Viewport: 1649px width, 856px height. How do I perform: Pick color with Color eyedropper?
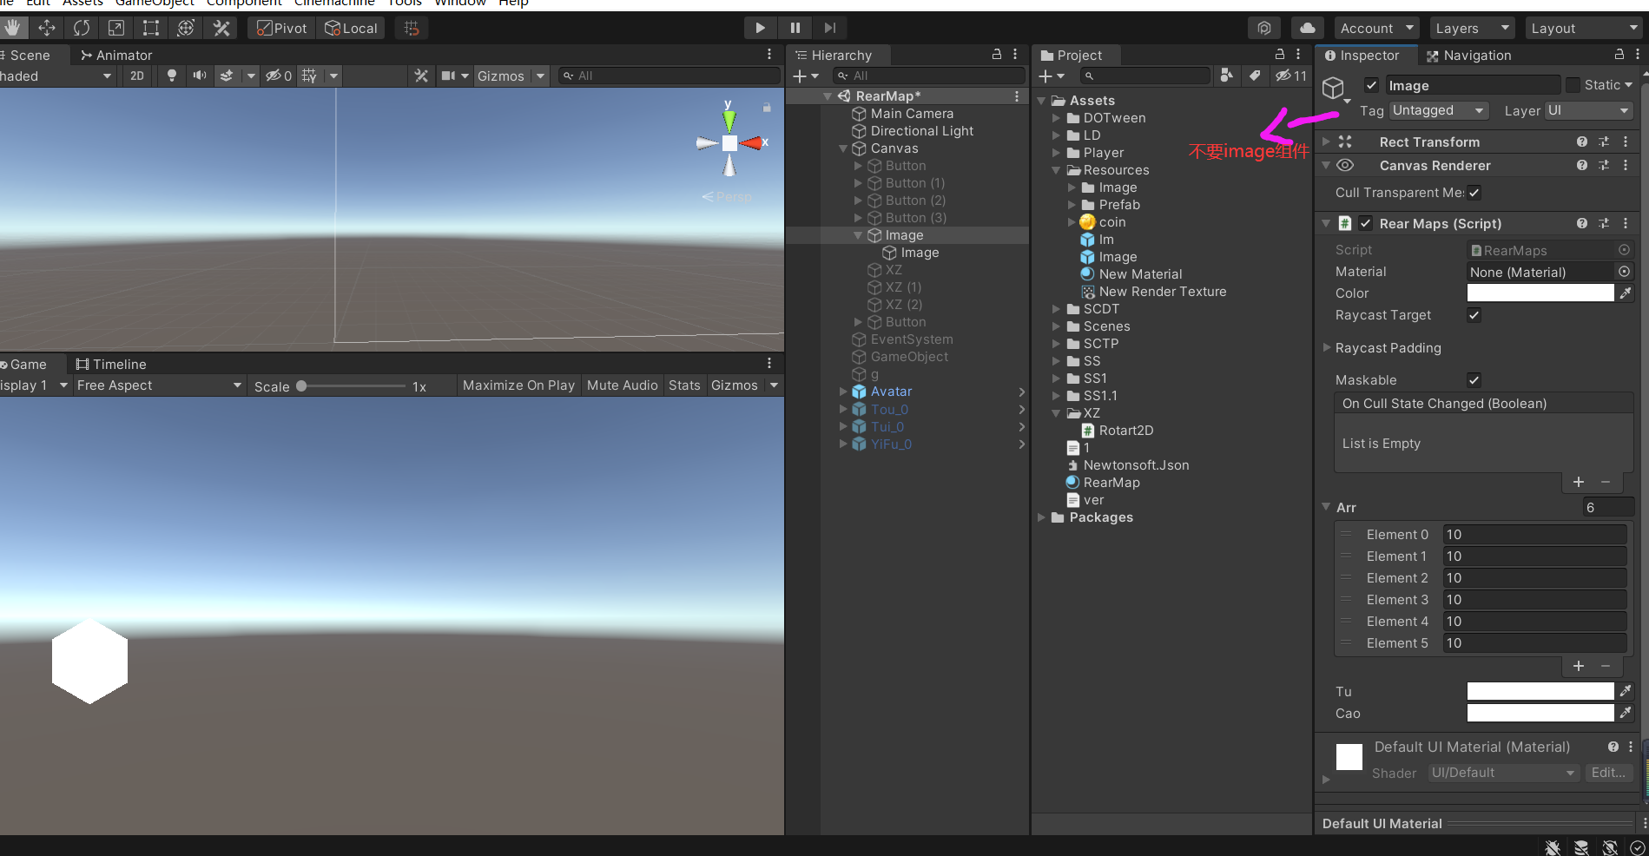pyautogui.click(x=1626, y=293)
